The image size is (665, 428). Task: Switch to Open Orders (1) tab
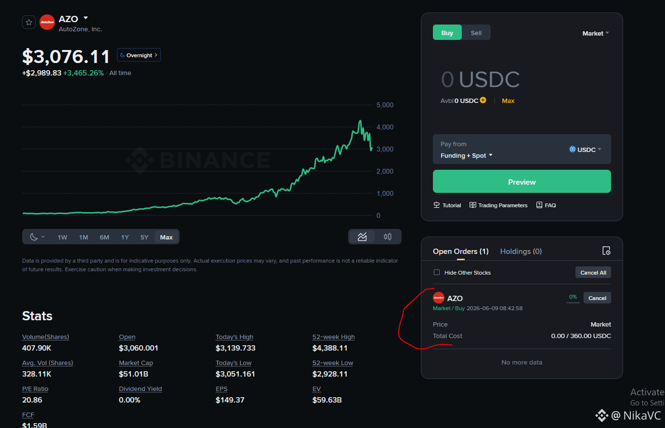pos(461,251)
